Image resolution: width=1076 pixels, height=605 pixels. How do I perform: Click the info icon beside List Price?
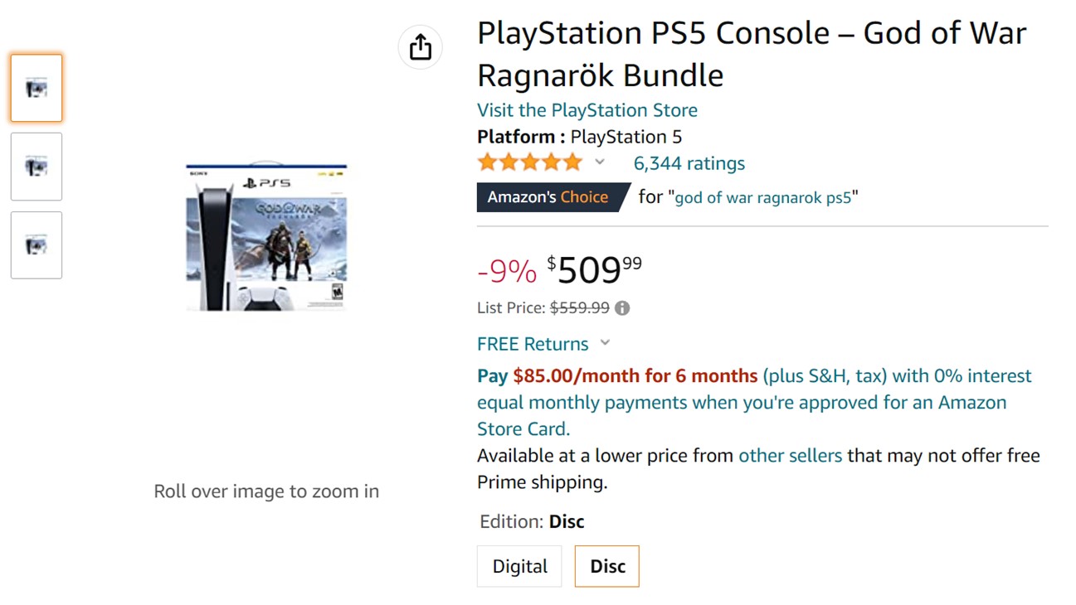pos(622,308)
